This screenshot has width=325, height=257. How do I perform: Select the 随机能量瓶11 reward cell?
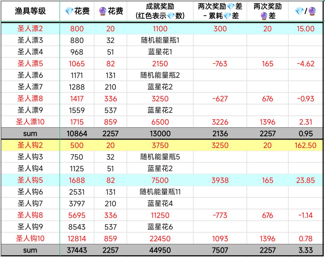pyautogui.click(x=160, y=192)
